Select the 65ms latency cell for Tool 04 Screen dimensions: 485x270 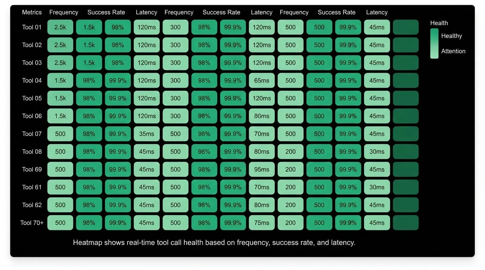(x=262, y=81)
